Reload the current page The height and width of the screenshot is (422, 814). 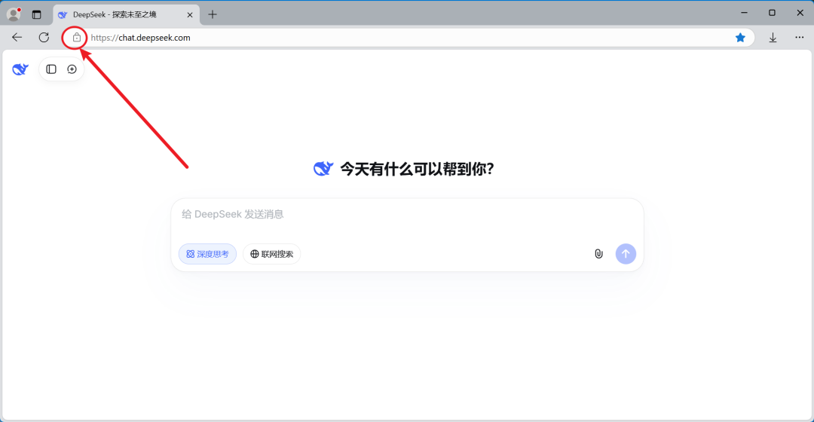pyautogui.click(x=44, y=38)
